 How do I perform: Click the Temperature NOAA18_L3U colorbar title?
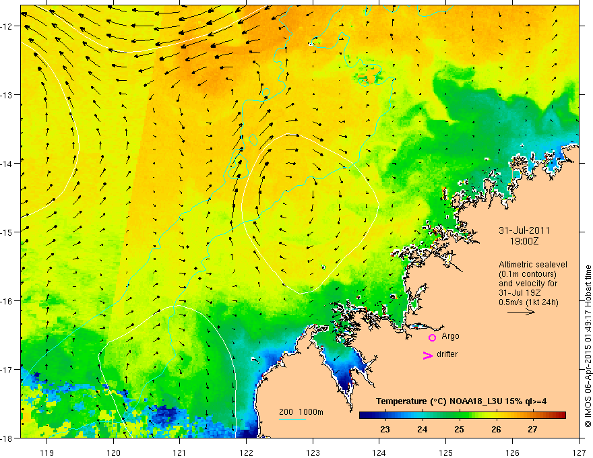point(461,401)
